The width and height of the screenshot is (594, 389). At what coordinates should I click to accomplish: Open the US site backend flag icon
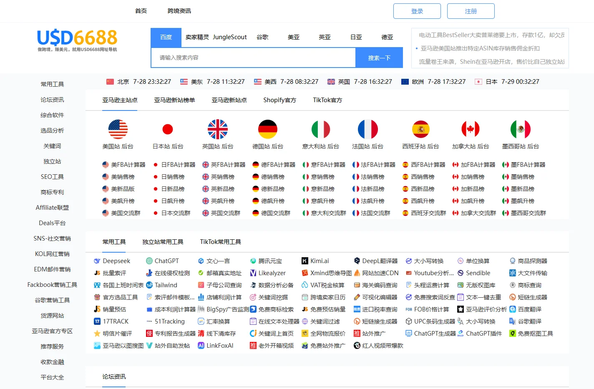point(118,129)
